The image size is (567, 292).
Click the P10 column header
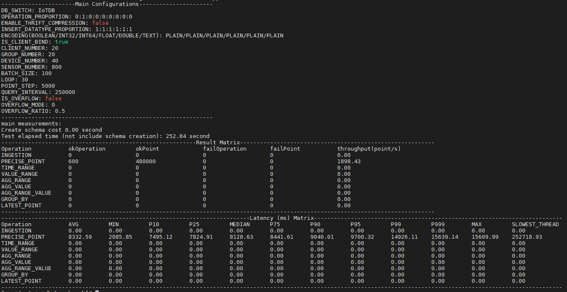154,224
